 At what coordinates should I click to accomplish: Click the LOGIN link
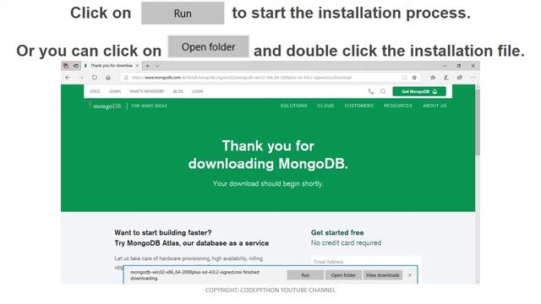pyautogui.click(x=197, y=91)
